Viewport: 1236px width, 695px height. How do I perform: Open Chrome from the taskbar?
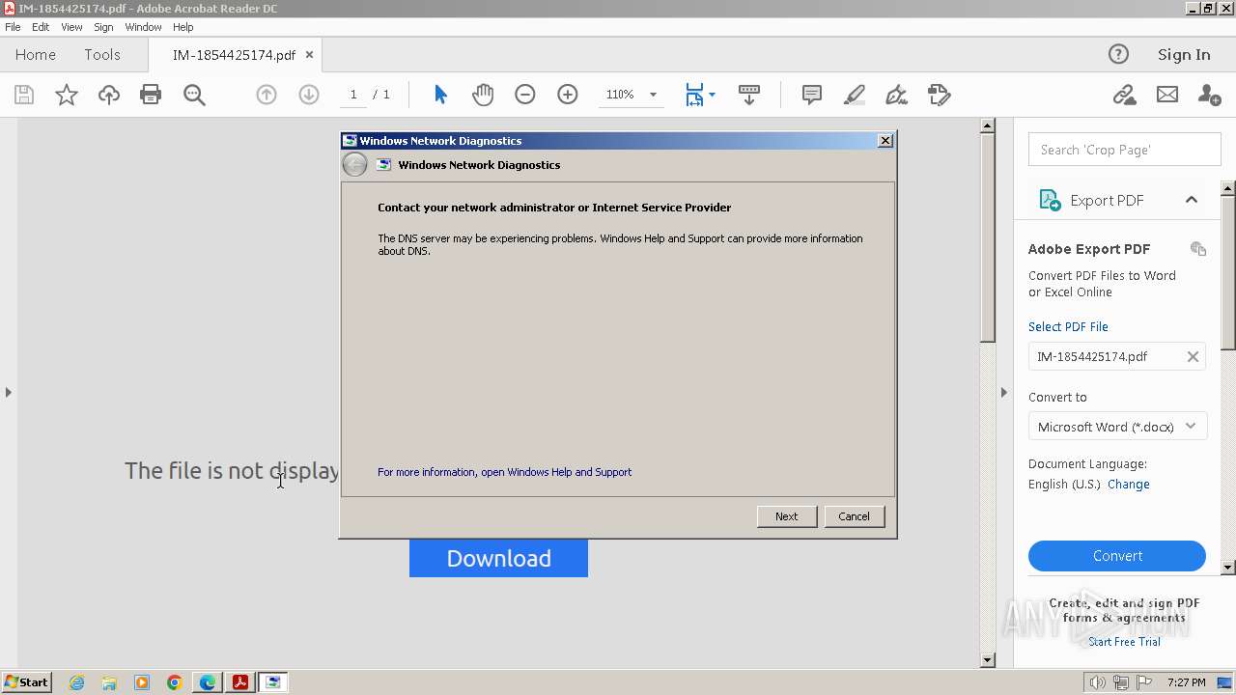(175, 682)
